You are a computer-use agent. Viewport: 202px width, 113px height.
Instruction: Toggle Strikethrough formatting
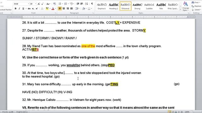(x=29, y=8)
